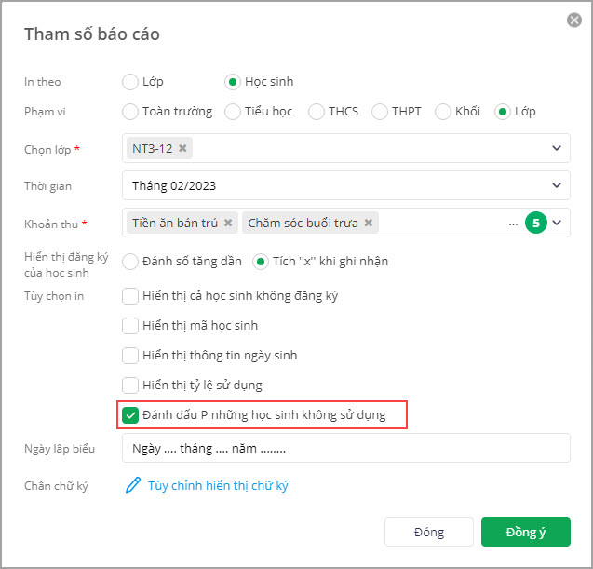Click the pencil icon for signature customization
This screenshot has width=593, height=569.
[133, 485]
